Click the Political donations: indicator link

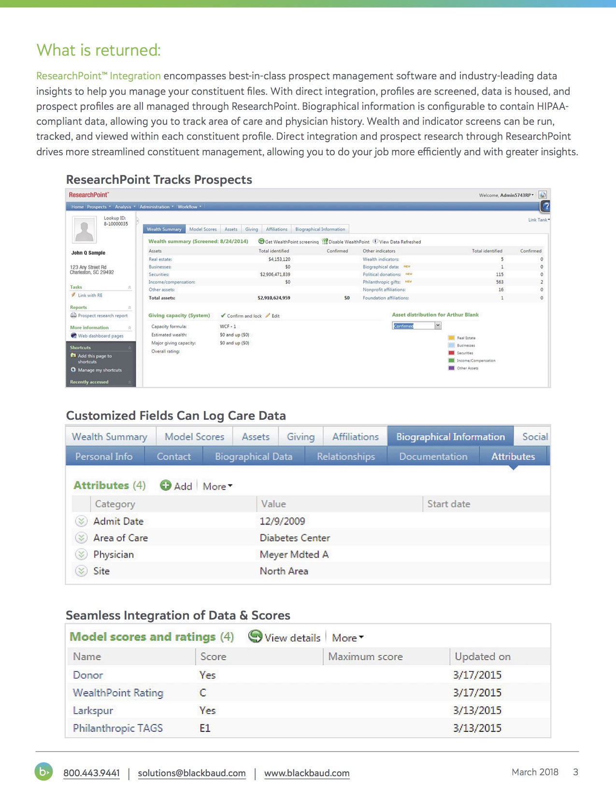point(382,274)
